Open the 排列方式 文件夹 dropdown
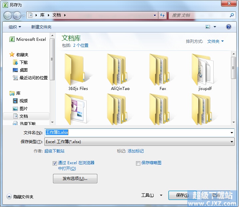The height and width of the screenshot is (207, 239). pyautogui.click(x=215, y=41)
